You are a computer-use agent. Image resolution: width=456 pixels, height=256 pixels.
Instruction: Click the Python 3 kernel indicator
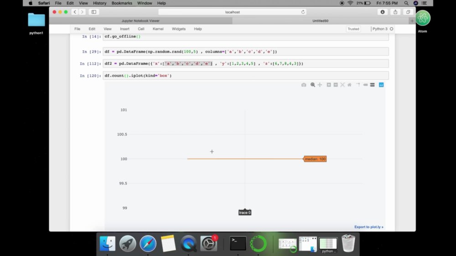click(x=383, y=29)
